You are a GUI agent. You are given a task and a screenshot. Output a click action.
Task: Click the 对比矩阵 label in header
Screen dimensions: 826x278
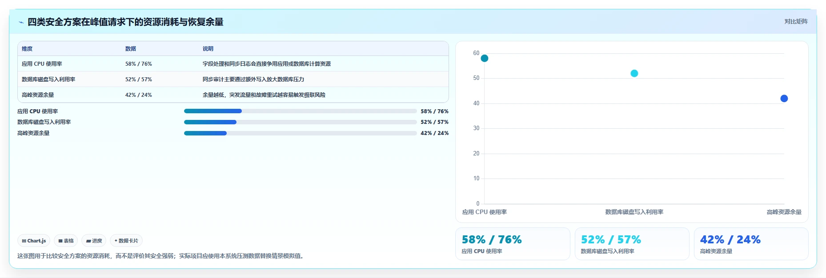796,21
